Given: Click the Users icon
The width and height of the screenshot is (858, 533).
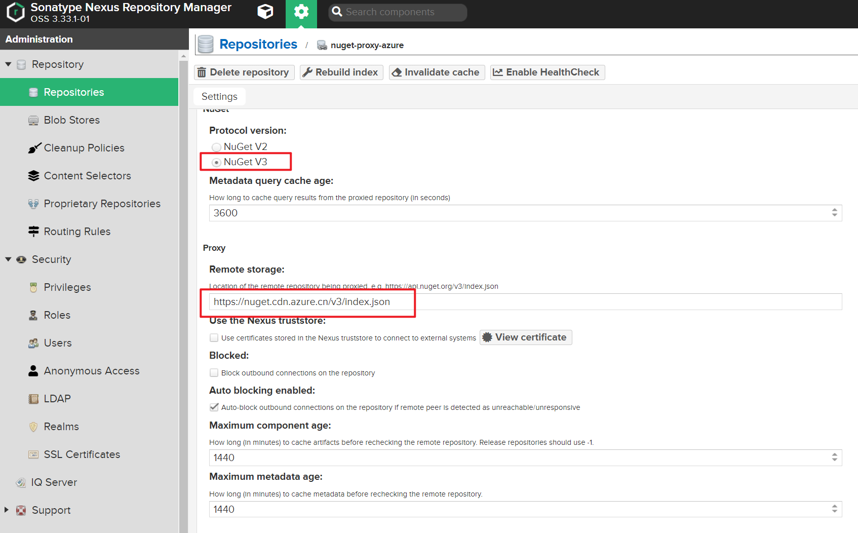Looking at the screenshot, I should [33, 343].
